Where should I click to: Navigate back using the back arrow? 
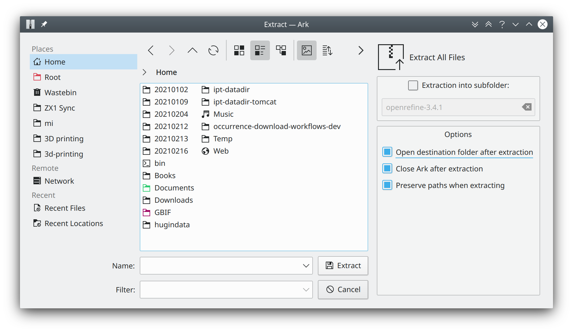tap(150, 50)
